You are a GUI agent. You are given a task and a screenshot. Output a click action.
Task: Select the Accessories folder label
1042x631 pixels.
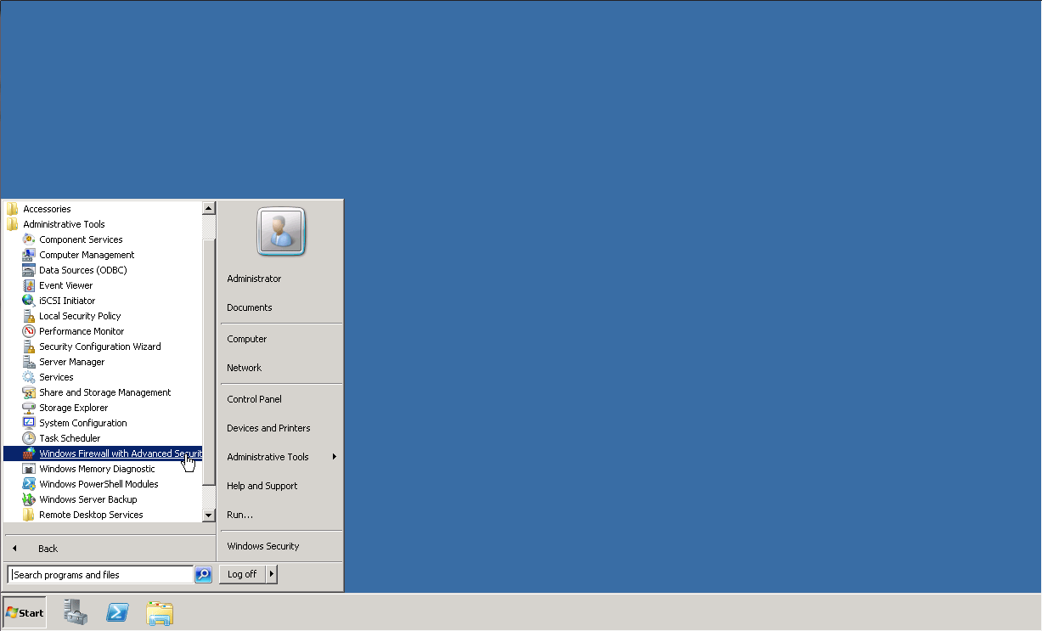[x=47, y=209]
